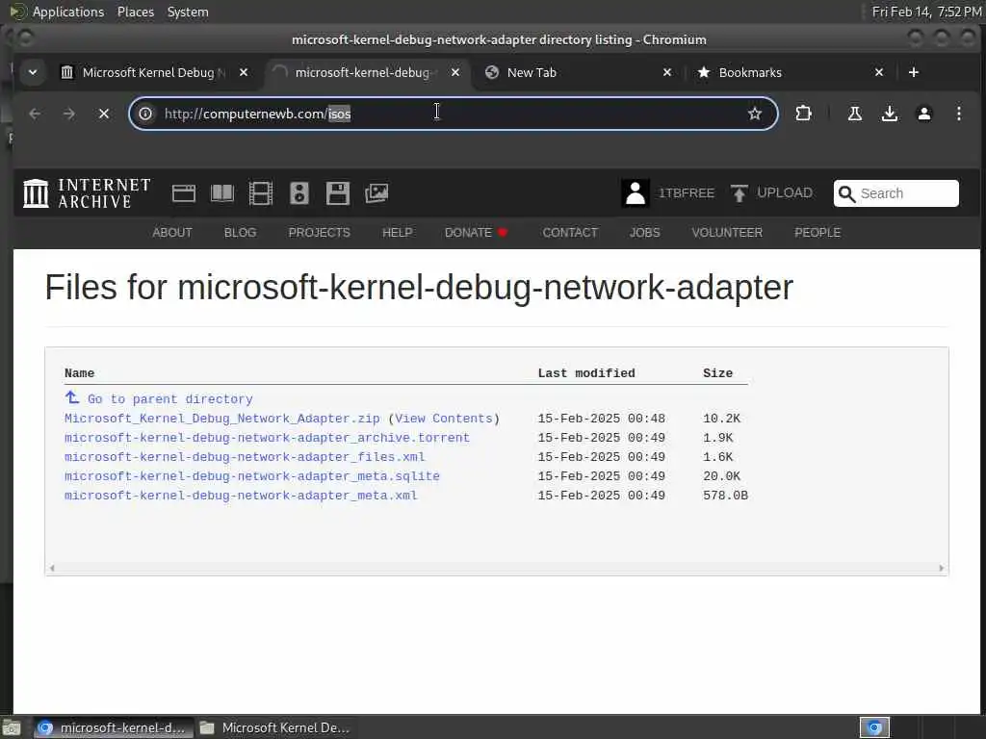Click the DONATE navigation link
The height and width of the screenshot is (739, 986).
pos(476,233)
